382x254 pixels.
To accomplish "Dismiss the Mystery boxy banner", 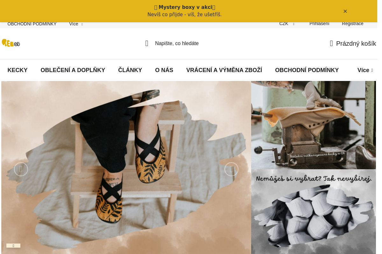I will tap(345, 11).
